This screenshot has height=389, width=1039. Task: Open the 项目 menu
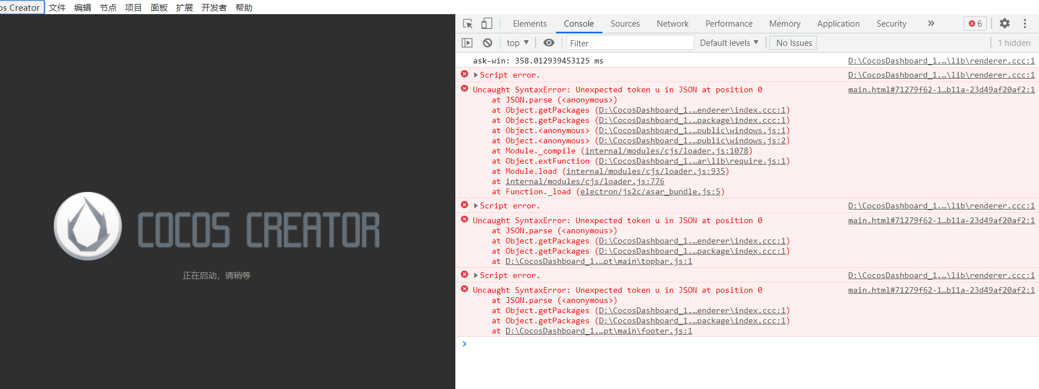(x=134, y=7)
